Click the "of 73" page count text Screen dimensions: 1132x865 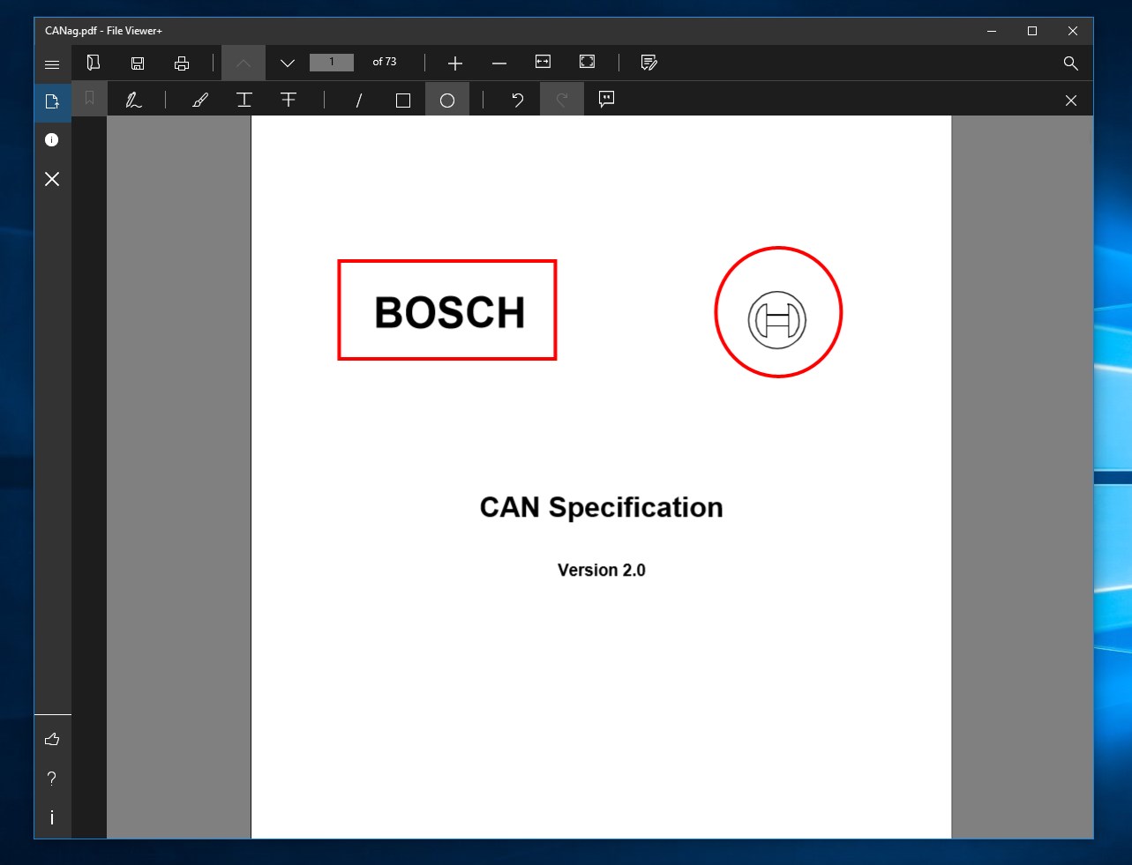point(385,62)
